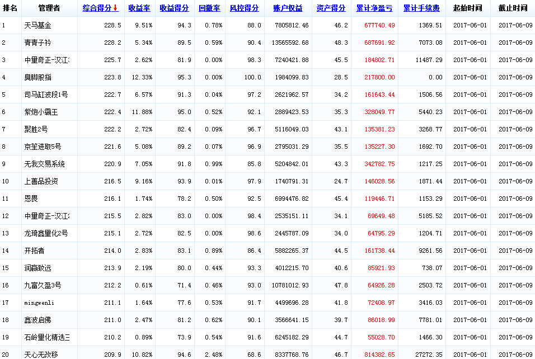
Task: Select manager 恩畏
Action: click(31, 199)
